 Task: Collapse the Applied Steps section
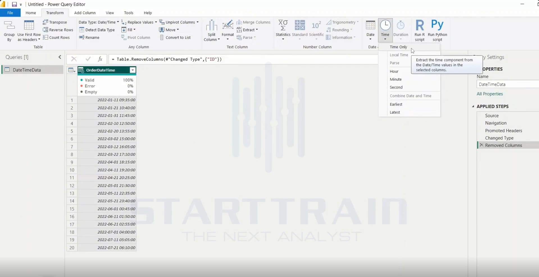473,106
